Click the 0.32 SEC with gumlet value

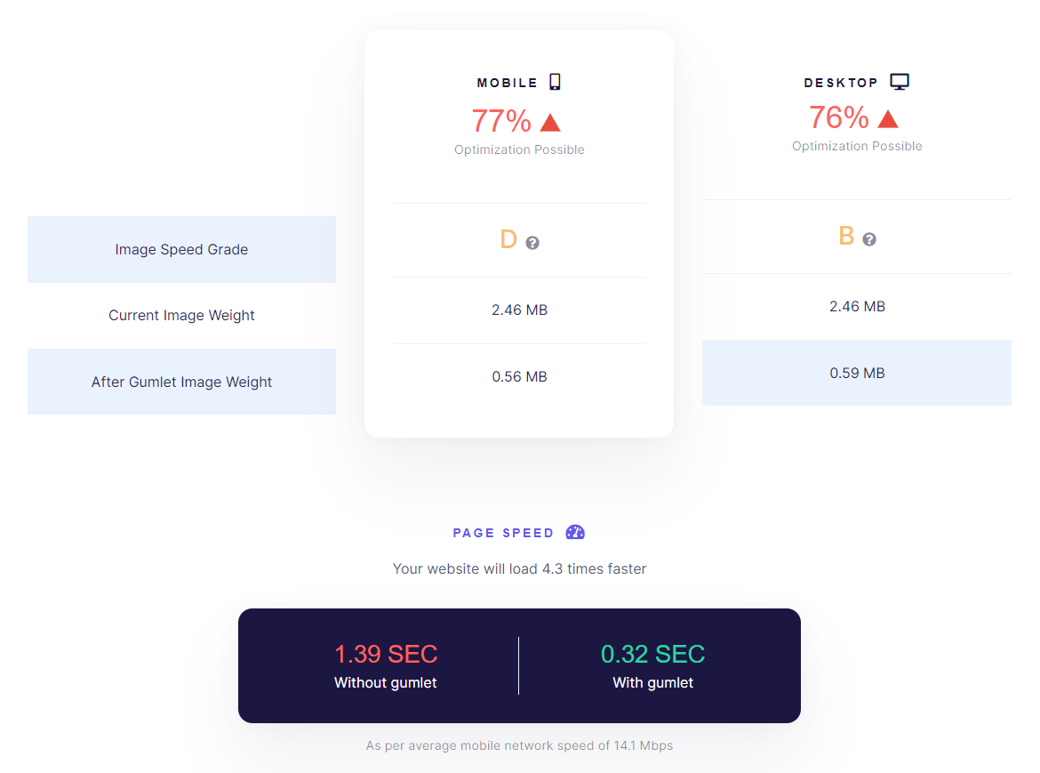[x=652, y=654]
